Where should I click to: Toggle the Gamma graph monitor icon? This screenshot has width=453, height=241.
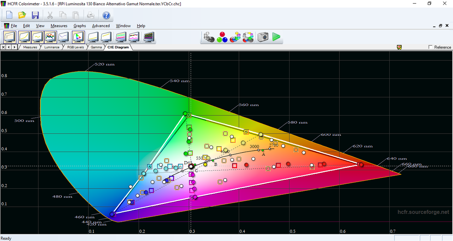coord(38,37)
